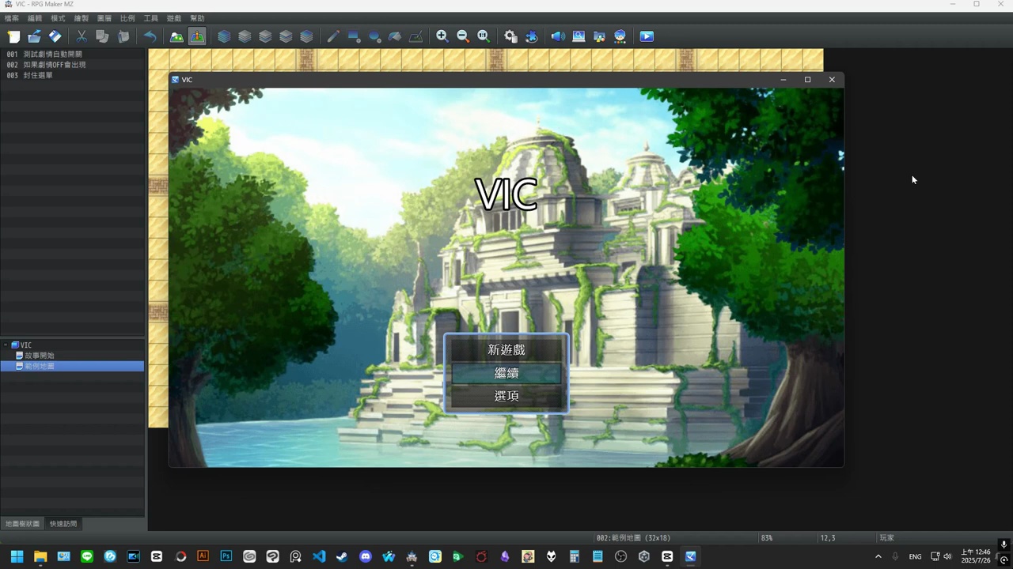Select event 003 封住選單
Screen dimensions: 1013x569
click(x=73, y=75)
